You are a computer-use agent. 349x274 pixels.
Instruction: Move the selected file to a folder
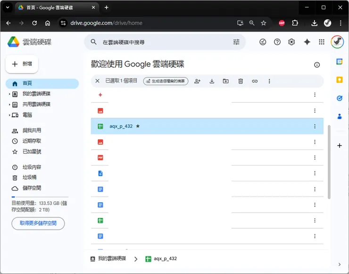click(x=226, y=81)
